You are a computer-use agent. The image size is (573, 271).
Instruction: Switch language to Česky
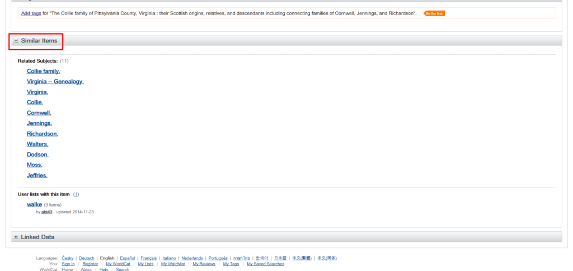click(68, 258)
